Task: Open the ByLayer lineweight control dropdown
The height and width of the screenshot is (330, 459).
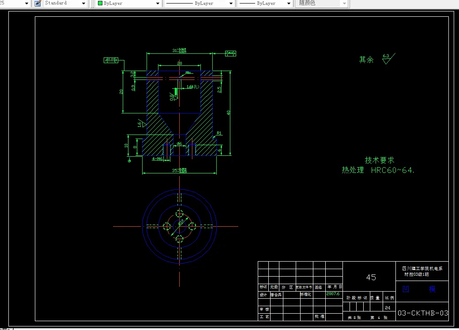Action: point(289,4)
